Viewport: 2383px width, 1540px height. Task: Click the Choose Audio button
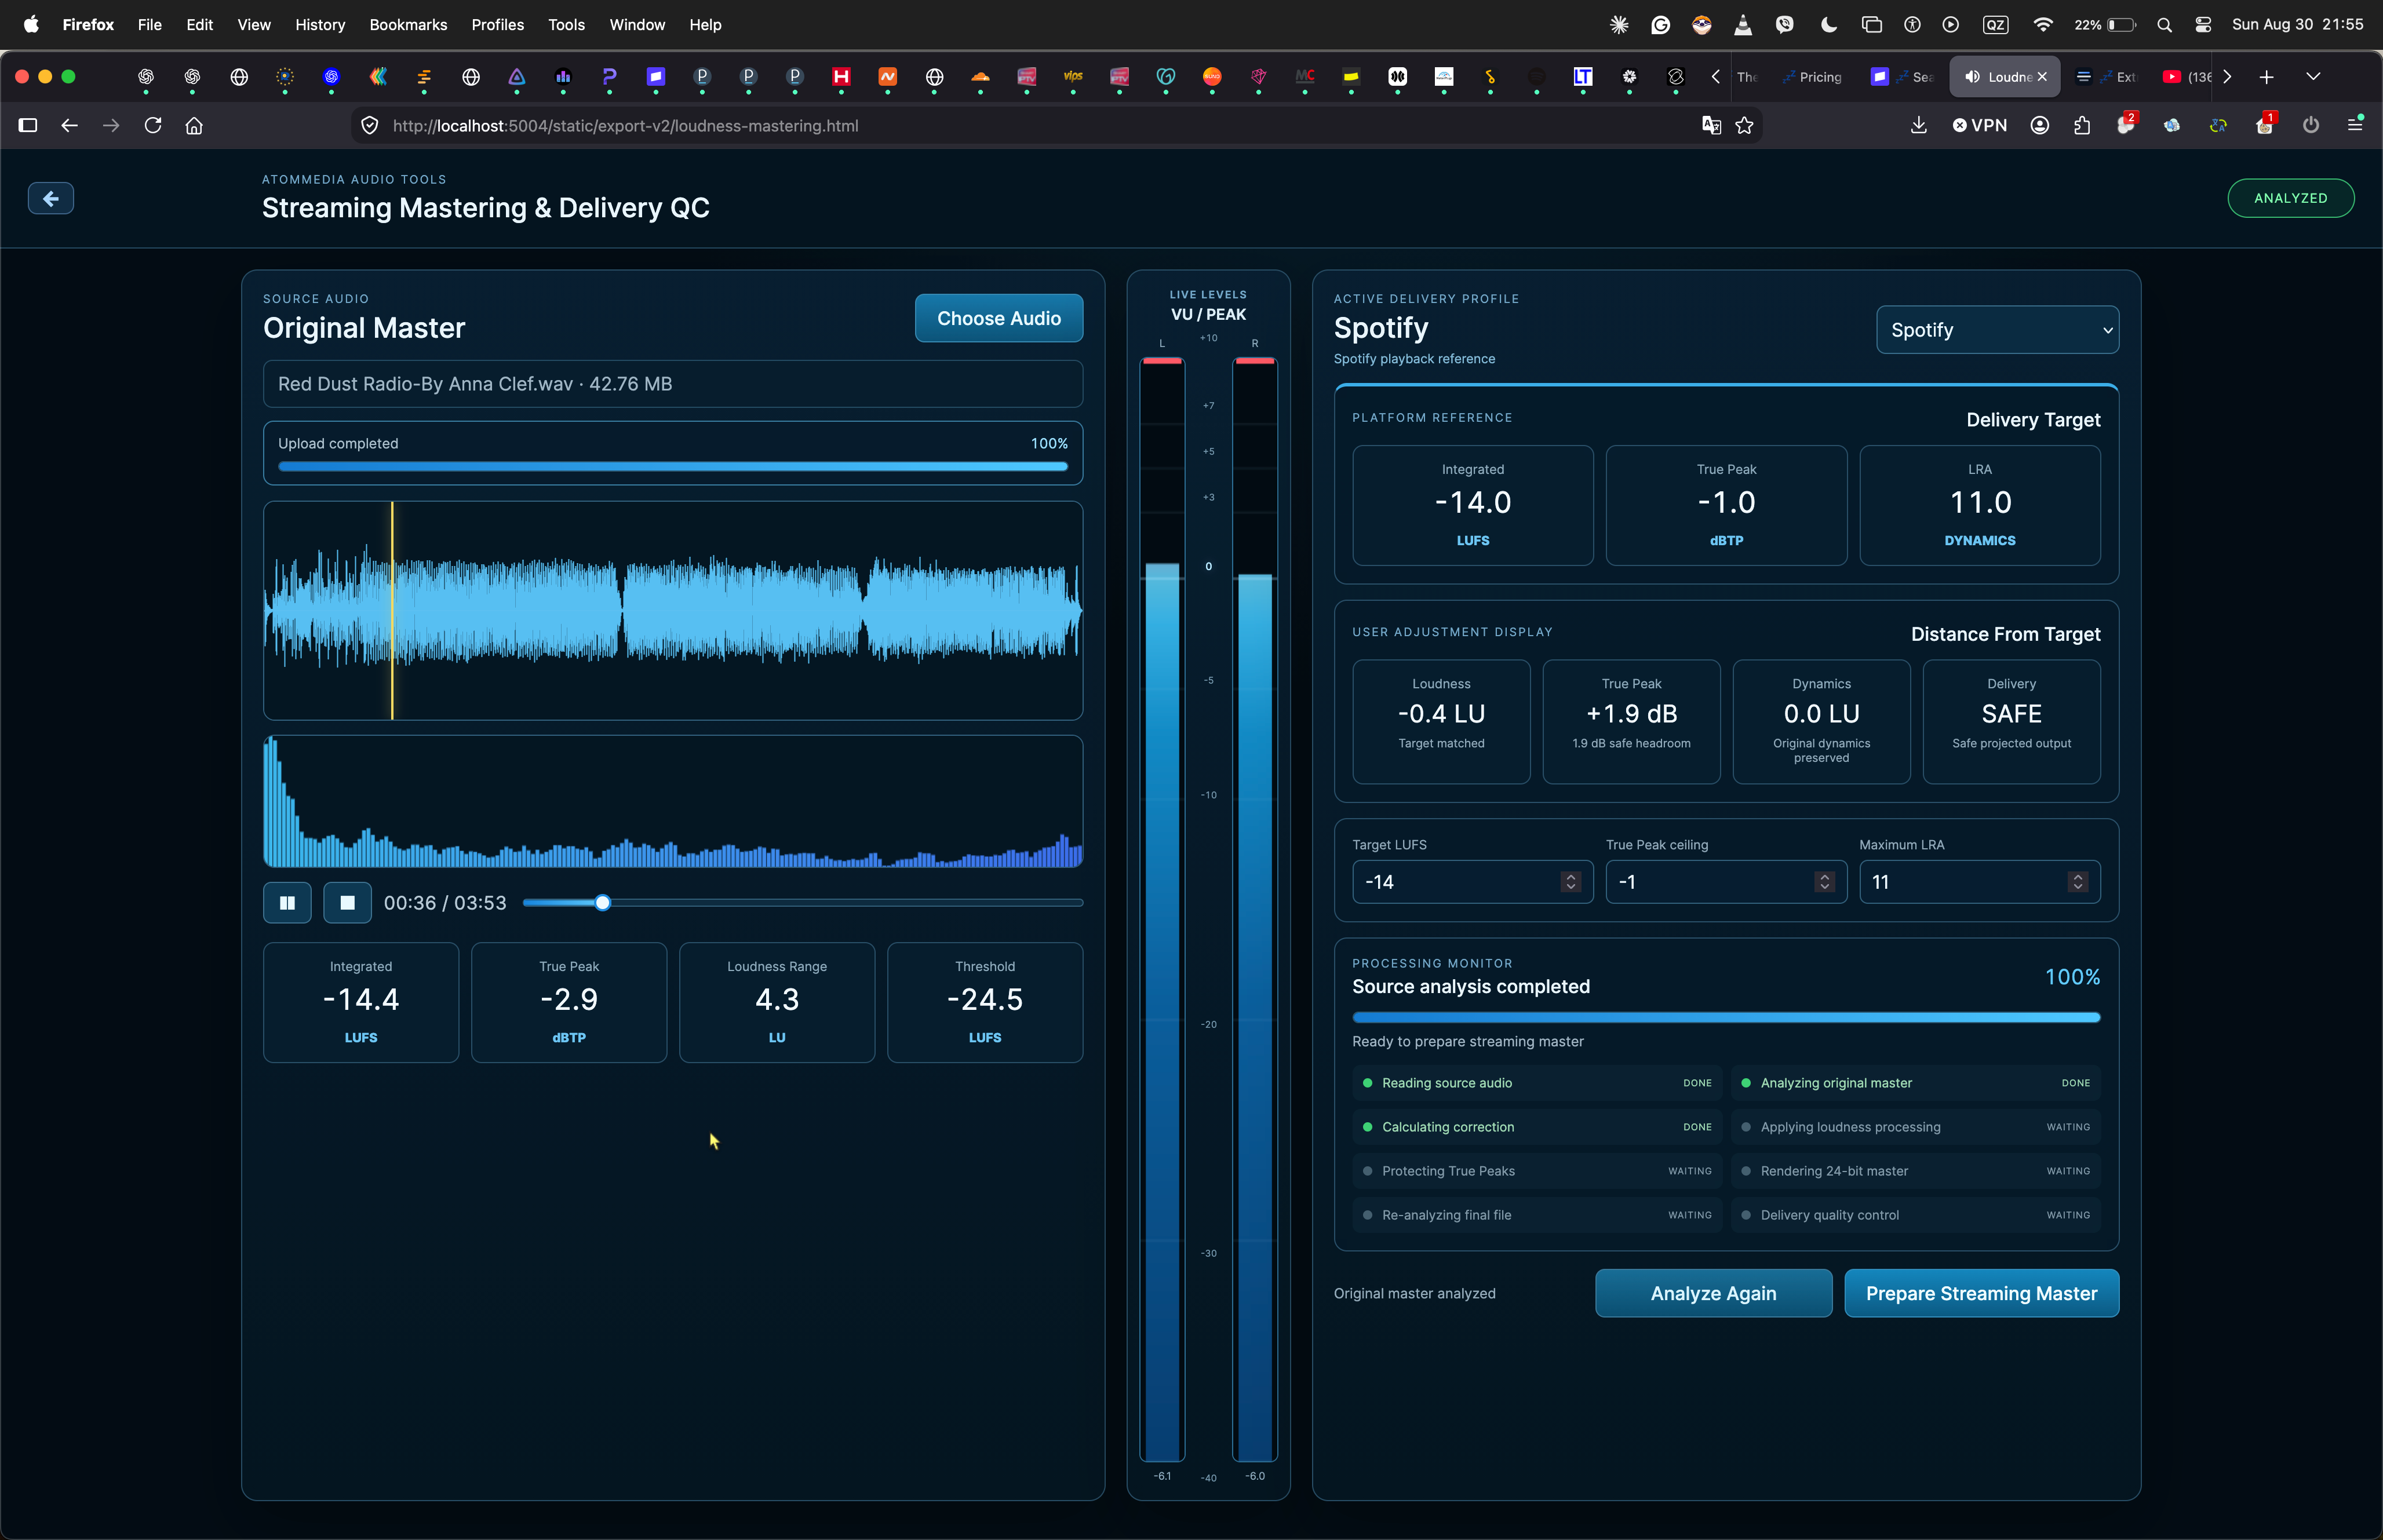[998, 318]
